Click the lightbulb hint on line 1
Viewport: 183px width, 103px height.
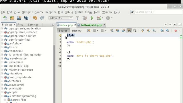click(x=60, y=35)
